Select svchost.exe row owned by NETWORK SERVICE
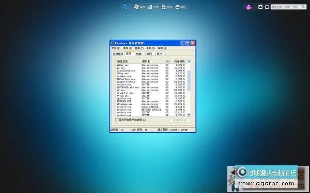This screenshot has height=193, width=310. 151,110
